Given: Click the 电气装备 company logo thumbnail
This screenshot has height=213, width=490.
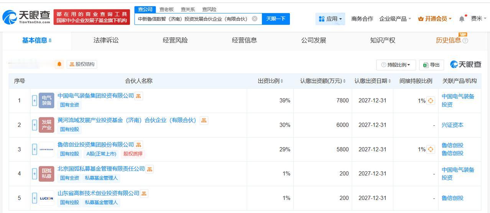Looking at the screenshot, I should (x=46, y=100).
